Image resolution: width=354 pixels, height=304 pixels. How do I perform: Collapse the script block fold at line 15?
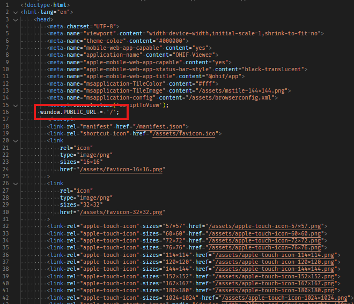(16, 105)
